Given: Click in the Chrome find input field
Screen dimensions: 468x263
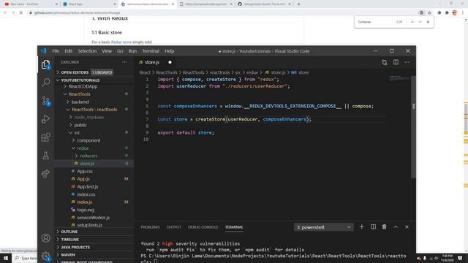Looking at the screenshot, I should click(375, 22).
